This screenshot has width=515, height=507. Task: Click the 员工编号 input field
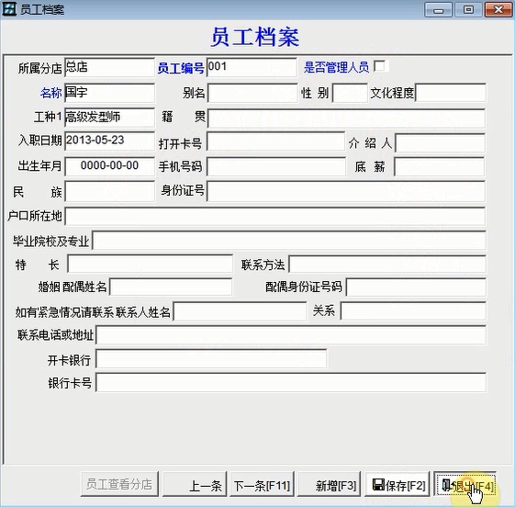point(252,68)
